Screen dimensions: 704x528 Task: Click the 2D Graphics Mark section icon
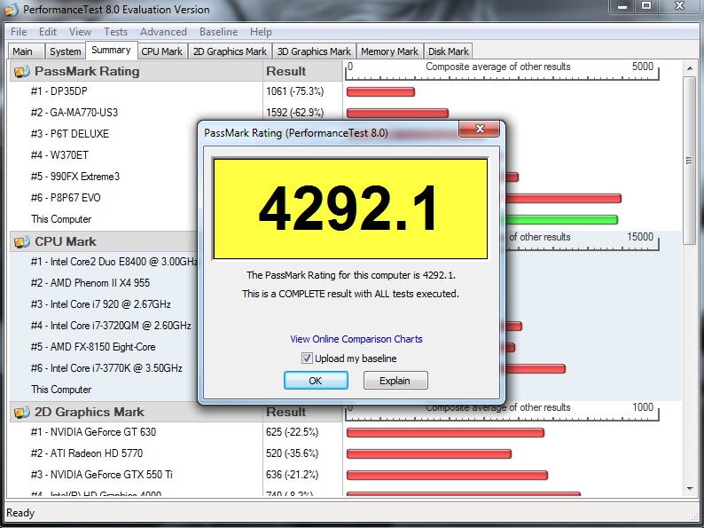[21, 412]
